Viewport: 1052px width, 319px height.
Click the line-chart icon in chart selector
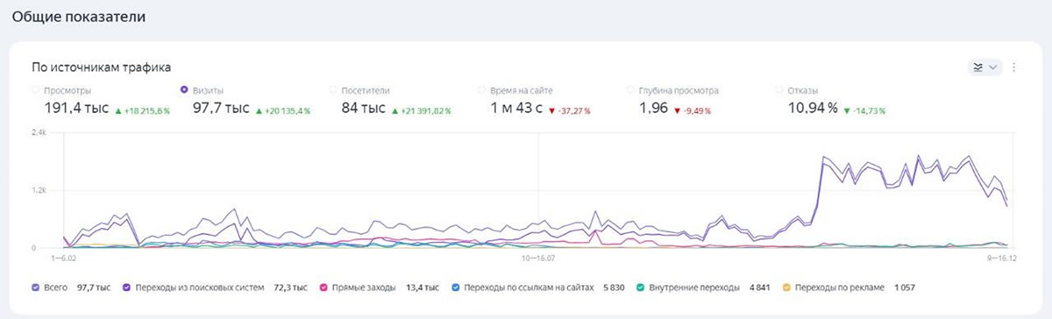(977, 67)
